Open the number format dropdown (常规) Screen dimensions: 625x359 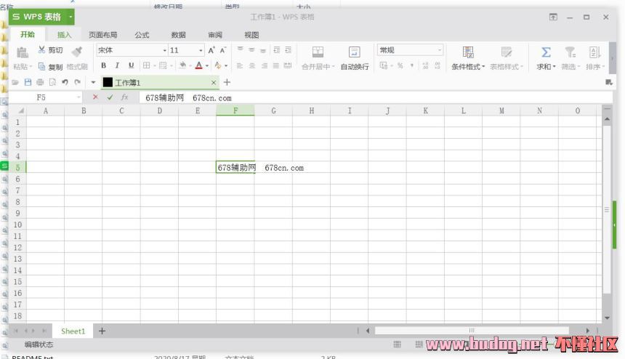point(439,50)
